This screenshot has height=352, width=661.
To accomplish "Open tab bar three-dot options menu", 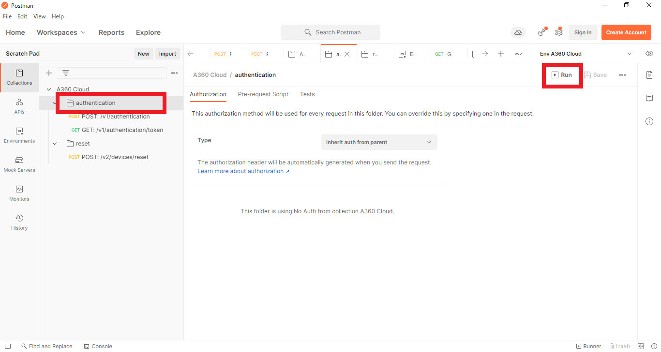I will point(518,54).
